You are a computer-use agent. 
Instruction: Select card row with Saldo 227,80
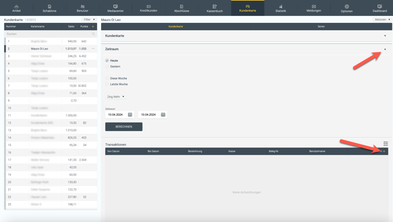(x=51, y=197)
